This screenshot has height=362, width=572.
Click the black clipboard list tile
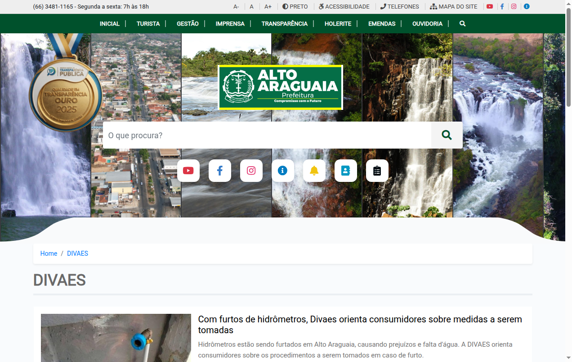[377, 171]
